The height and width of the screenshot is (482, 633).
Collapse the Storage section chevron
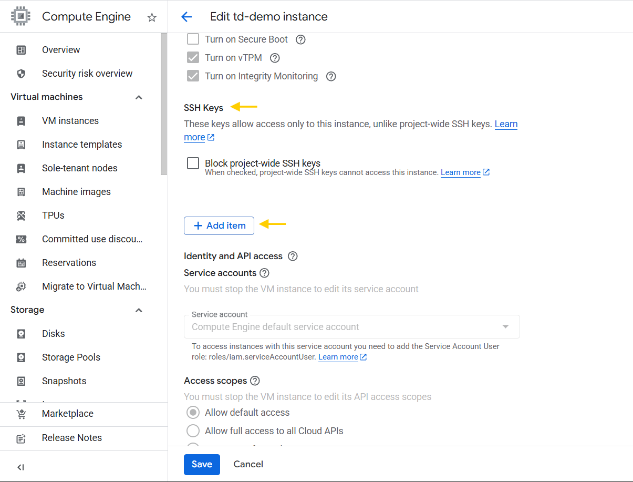139,310
